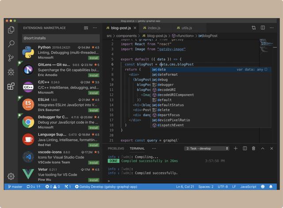
Task: Install the Debugger for Chrome extension
Action: (94, 127)
